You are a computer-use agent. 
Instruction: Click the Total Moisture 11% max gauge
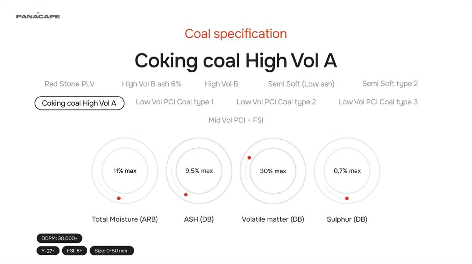click(x=125, y=171)
